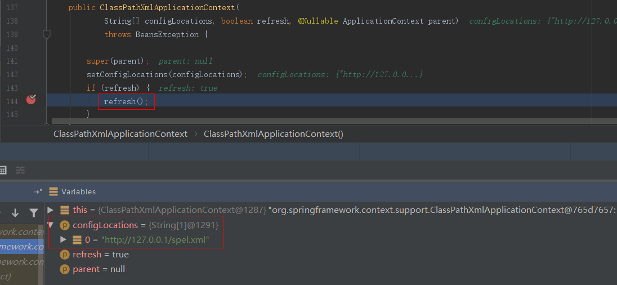617x285 pixels.
Task: Expand the array element 0 node
Action: tap(64, 240)
